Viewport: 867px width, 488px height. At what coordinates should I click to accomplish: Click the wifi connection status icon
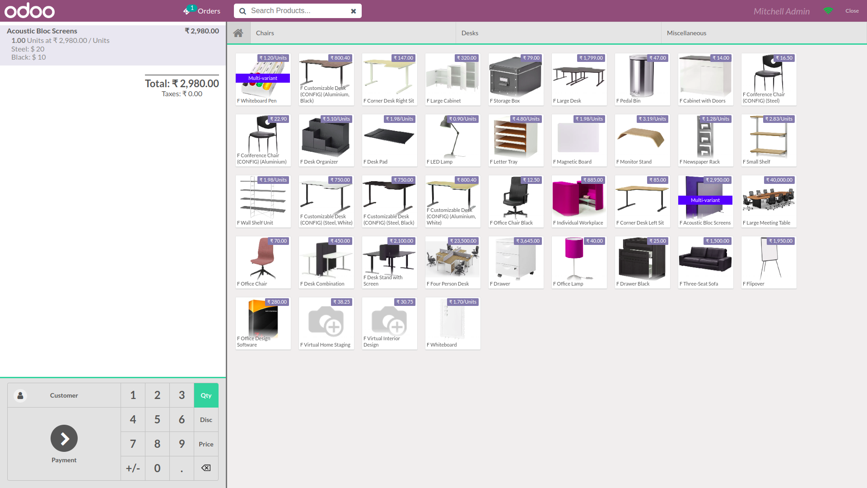[x=828, y=11]
